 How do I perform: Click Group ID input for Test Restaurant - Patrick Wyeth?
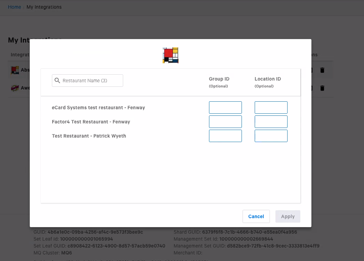coord(225,136)
